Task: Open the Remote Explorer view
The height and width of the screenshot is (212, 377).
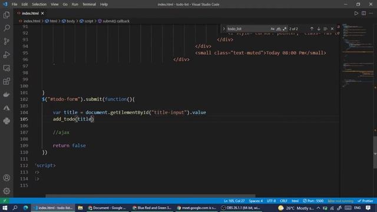Action: coord(6,68)
